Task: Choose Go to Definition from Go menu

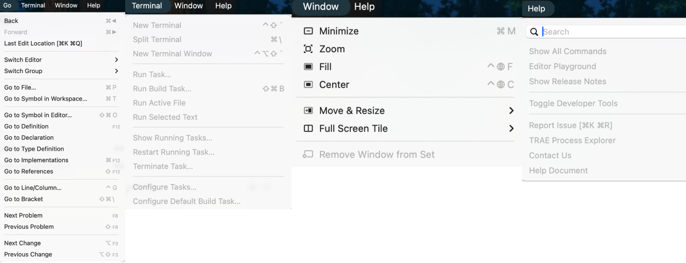Action: 26,126
